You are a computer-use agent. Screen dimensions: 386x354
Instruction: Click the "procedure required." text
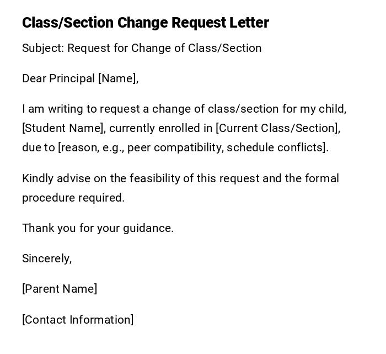pyautogui.click(x=73, y=198)
